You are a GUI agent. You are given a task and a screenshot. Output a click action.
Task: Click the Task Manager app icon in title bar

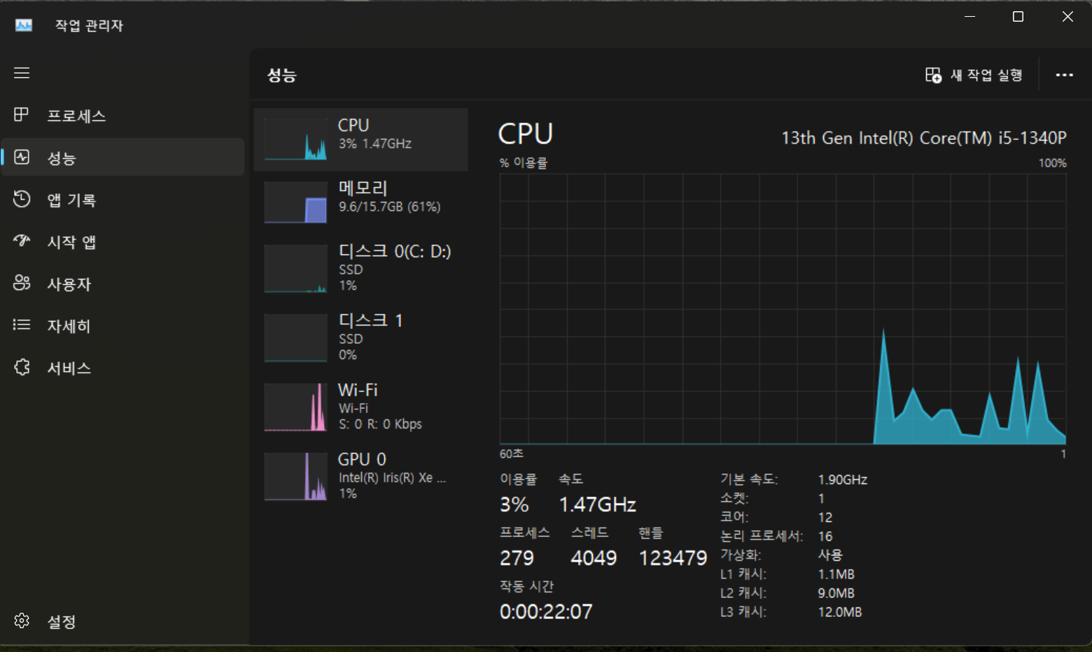coord(24,25)
